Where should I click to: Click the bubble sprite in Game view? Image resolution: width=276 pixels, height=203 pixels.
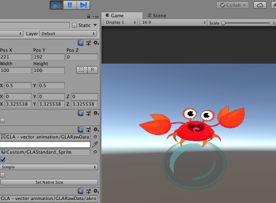click(x=194, y=166)
